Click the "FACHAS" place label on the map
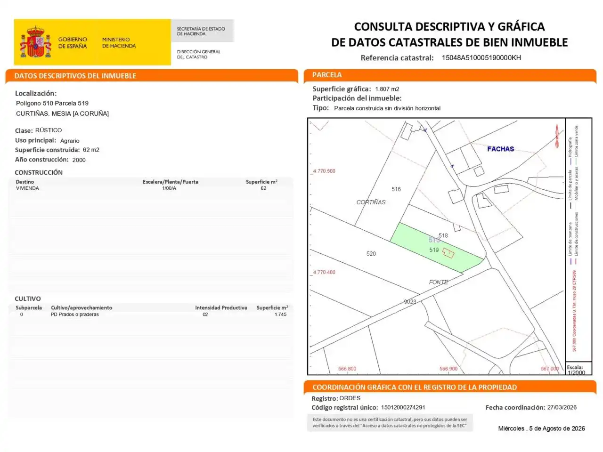This screenshot has width=603, height=452. pyautogui.click(x=500, y=149)
